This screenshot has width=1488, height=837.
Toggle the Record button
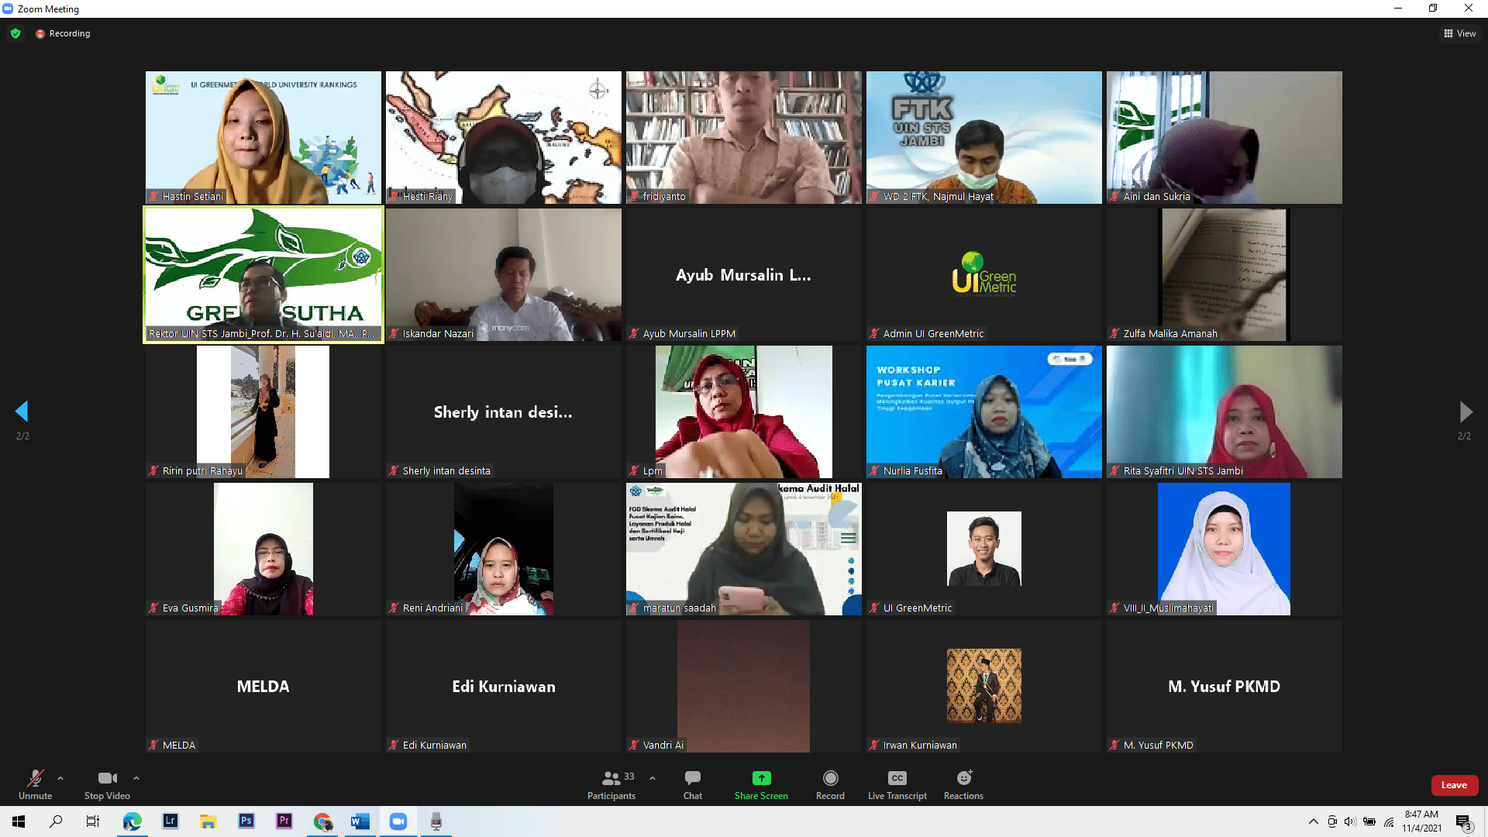pyautogui.click(x=830, y=784)
